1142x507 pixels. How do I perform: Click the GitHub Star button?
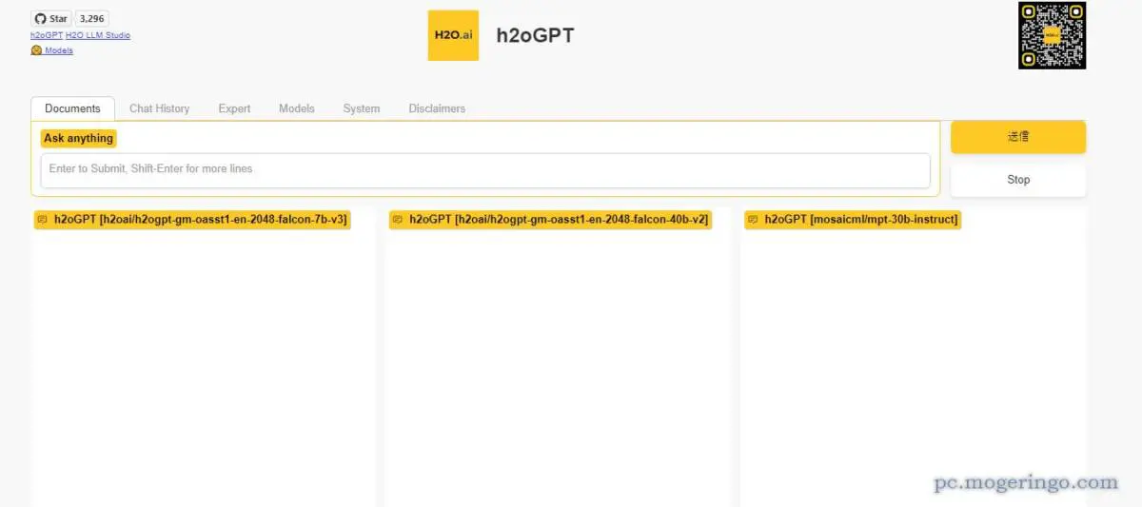click(x=51, y=18)
